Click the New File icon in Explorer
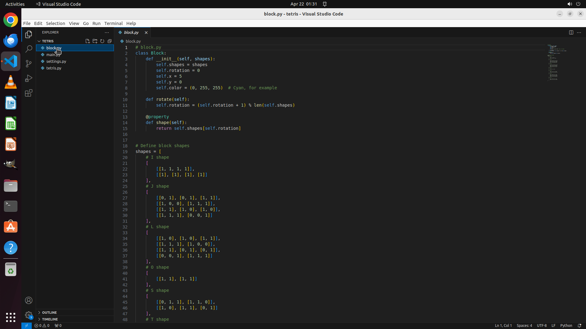586x329 pixels. click(88, 41)
